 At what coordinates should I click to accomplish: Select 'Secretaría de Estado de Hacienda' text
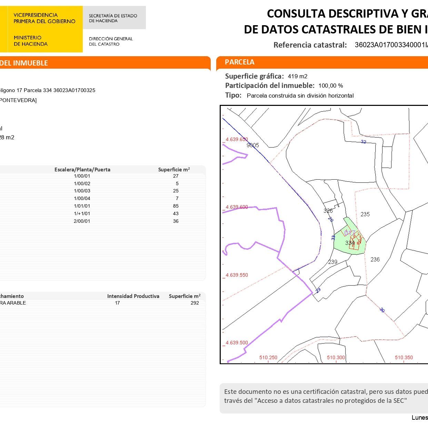(113, 18)
